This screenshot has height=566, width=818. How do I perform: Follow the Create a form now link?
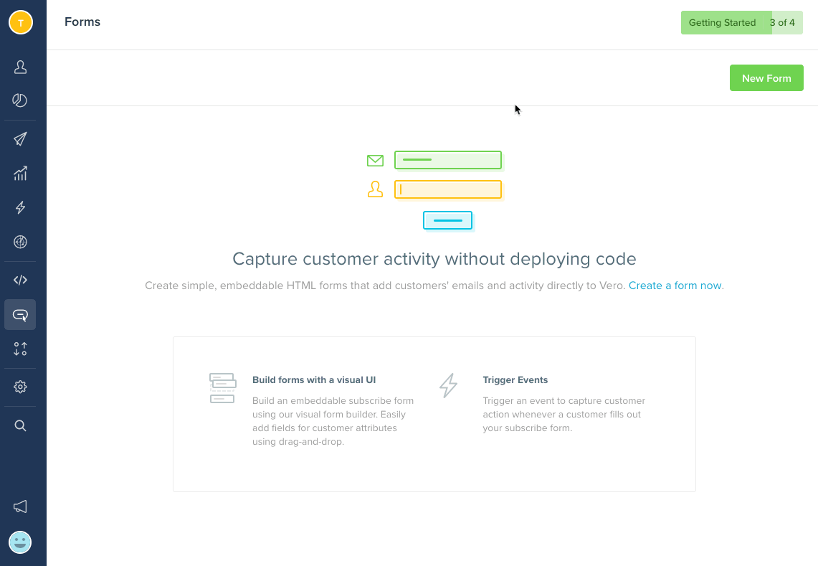[674, 285]
